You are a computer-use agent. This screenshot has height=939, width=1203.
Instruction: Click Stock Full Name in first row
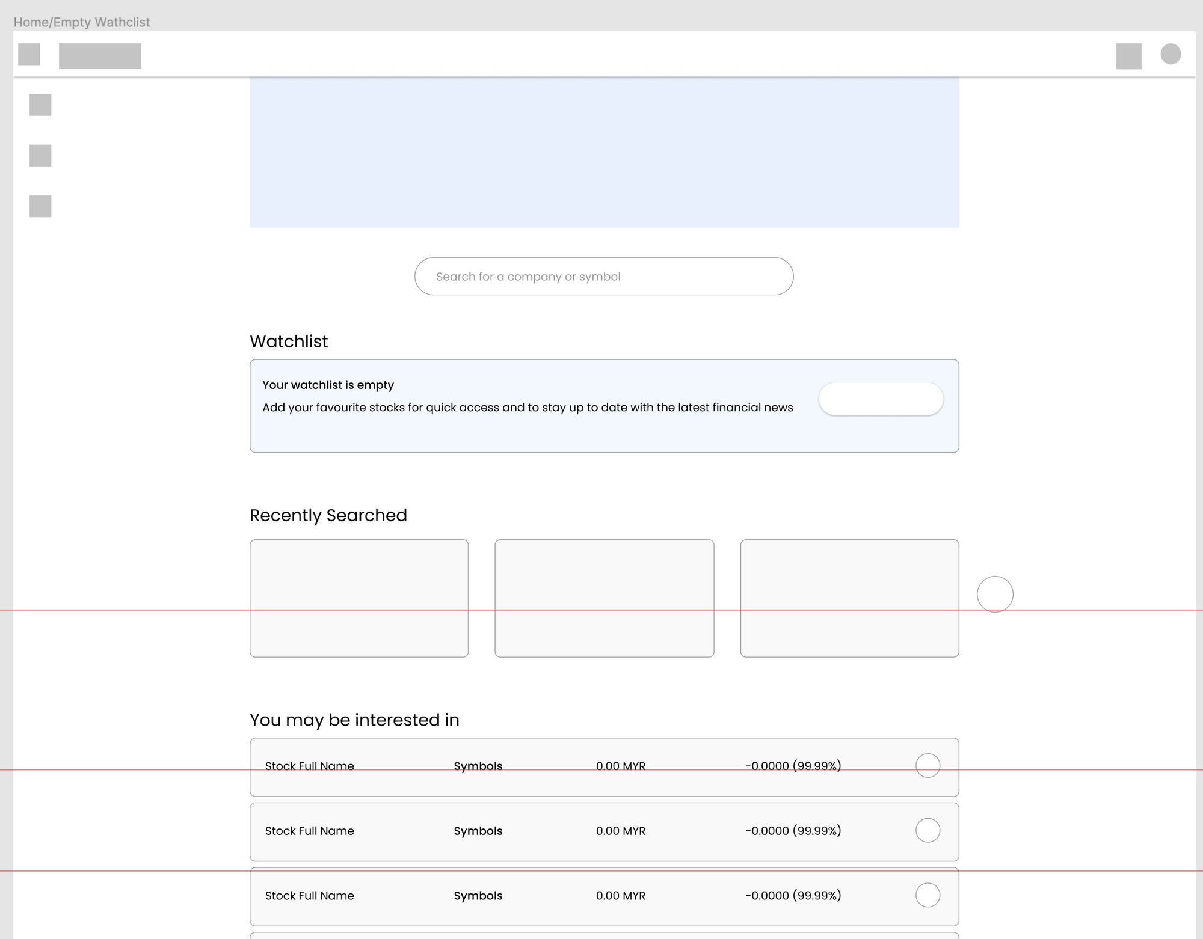click(309, 766)
